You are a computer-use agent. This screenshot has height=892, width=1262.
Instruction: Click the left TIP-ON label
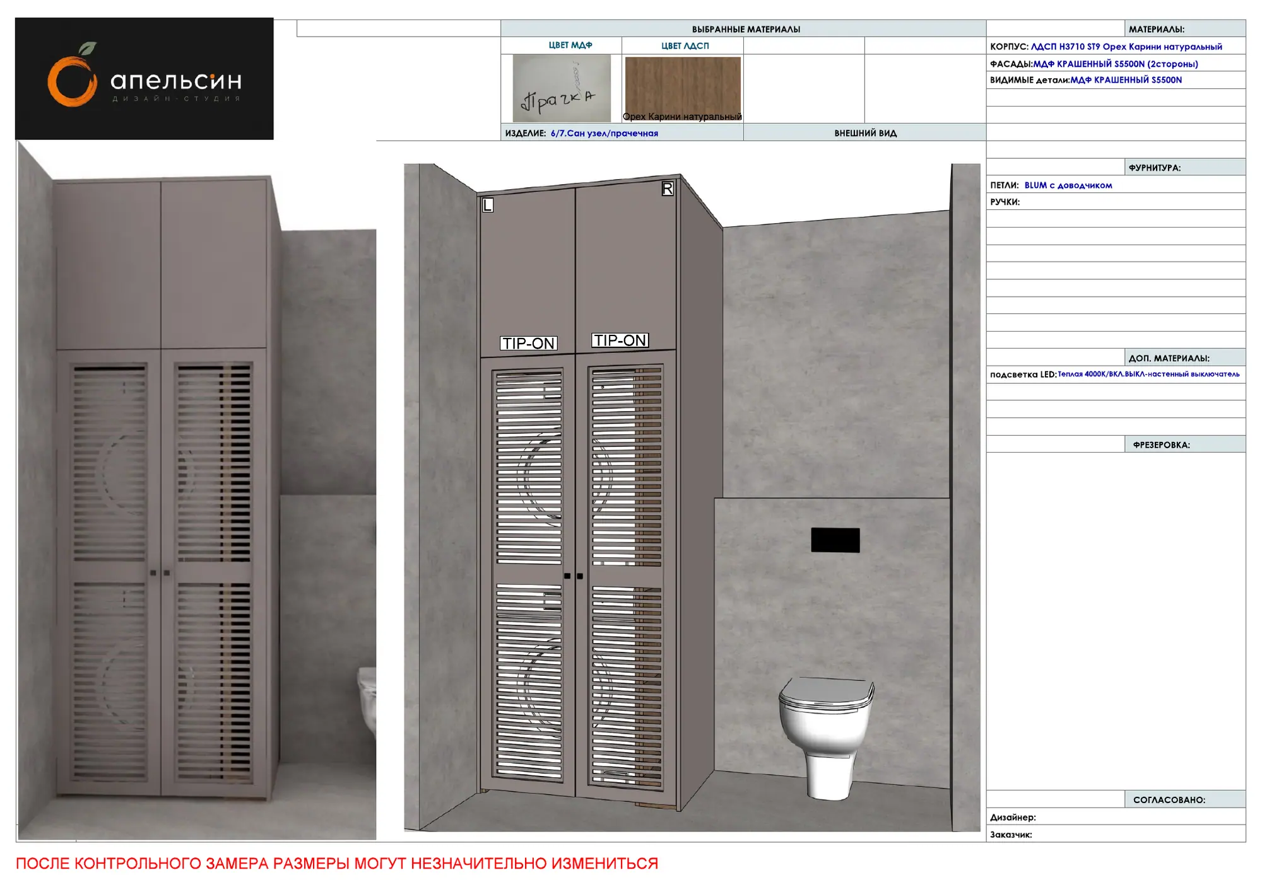pyautogui.click(x=529, y=343)
